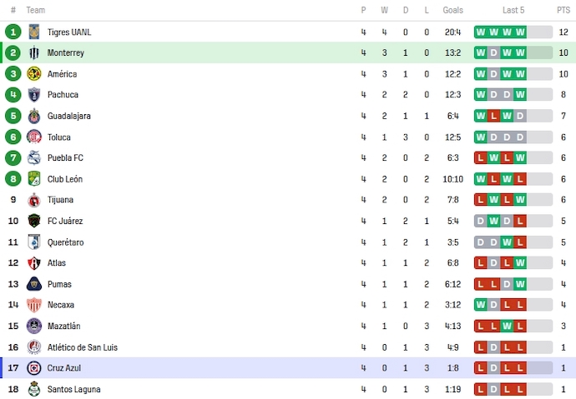Image resolution: width=576 pixels, height=399 pixels.
Task: Click the América club crest icon
Action: pyautogui.click(x=34, y=74)
